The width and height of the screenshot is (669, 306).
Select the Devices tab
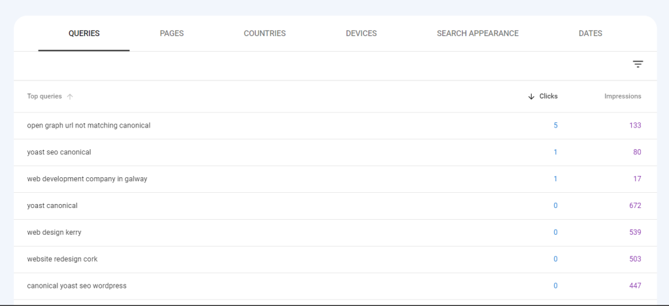coord(361,33)
